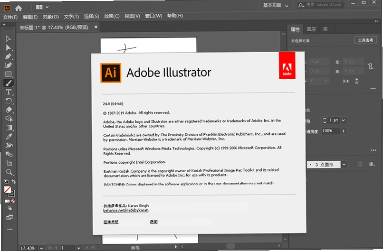Swap fill and stroke colors
Image resolution: width=383 pixels, height=251 pixels.
(x=14, y=181)
